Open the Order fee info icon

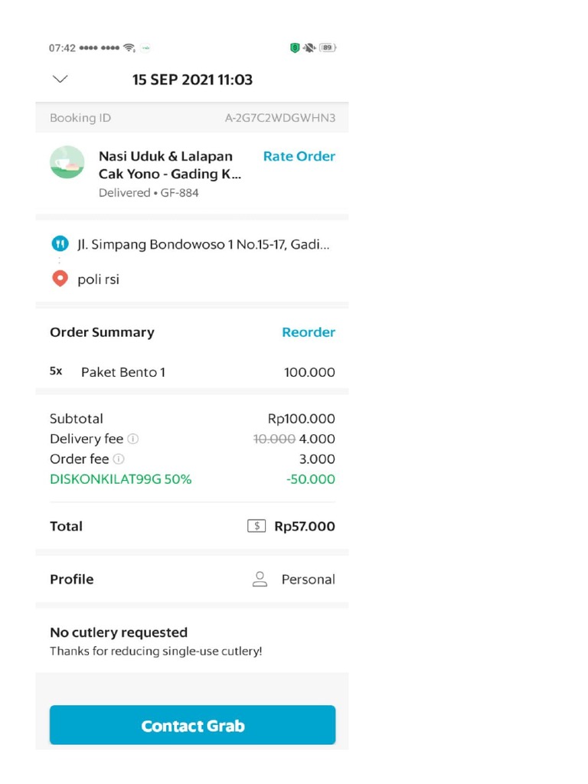pos(119,459)
